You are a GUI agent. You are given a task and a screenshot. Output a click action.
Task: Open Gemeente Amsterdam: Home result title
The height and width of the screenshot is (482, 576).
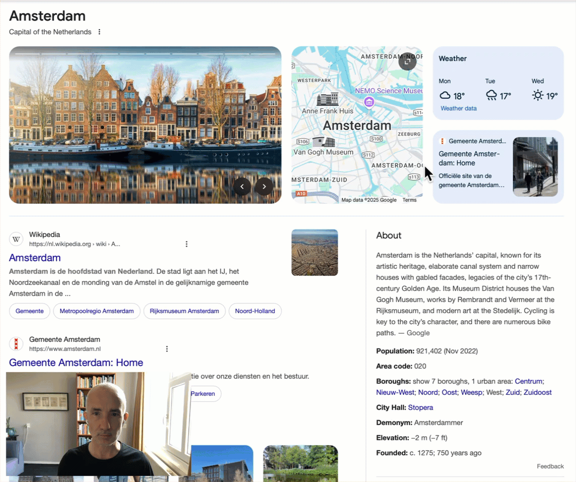tap(76, 363)
